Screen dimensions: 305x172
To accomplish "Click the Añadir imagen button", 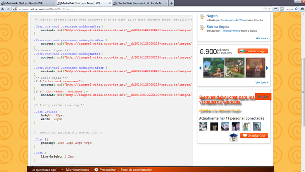I will coord(253,51).
